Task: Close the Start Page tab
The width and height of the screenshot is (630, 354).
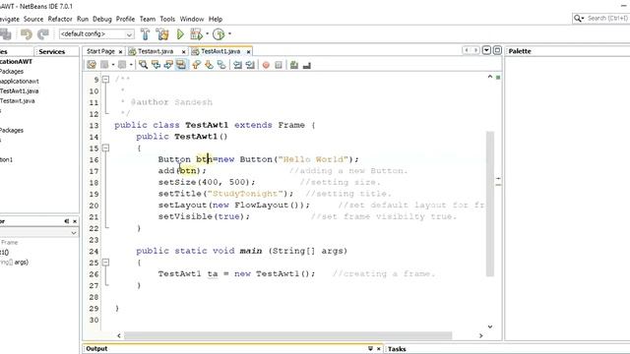Action: 120,52
